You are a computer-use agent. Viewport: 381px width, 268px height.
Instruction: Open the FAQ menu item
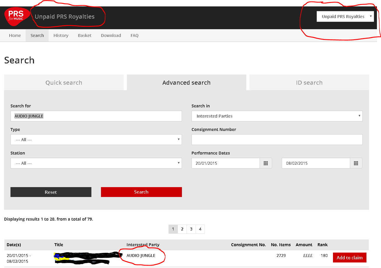point(134,36)
